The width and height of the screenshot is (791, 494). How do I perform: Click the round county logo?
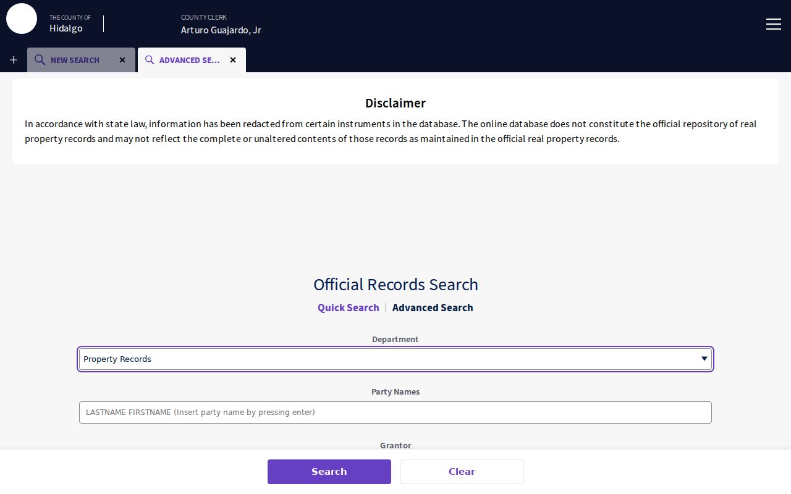pos(22,19)
